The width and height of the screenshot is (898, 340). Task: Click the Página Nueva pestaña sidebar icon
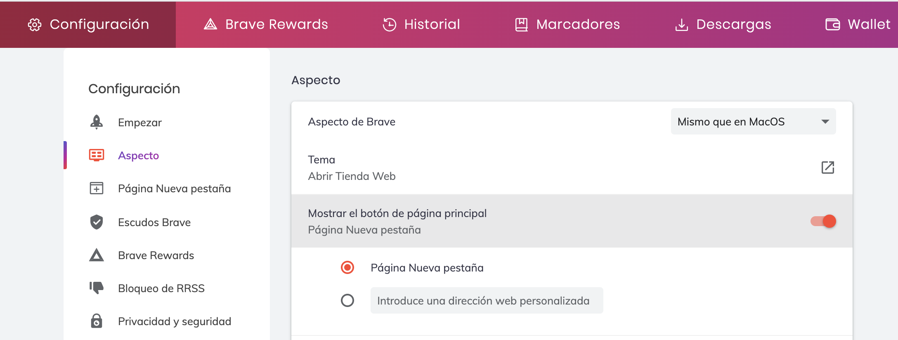click(x=97, y=189)
